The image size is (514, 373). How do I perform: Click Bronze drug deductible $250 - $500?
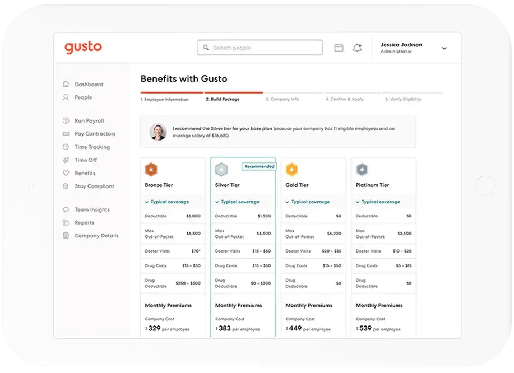pos(188,283)
